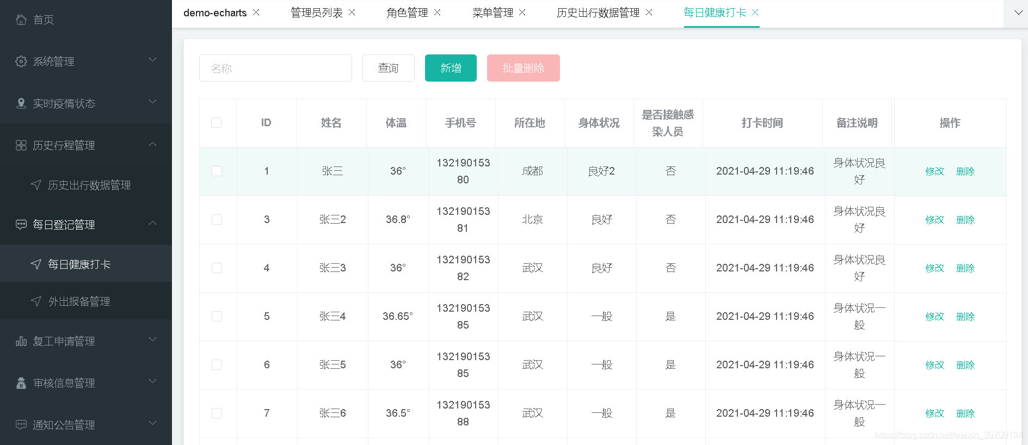Click the paper plane icon for 历史出行数据管理
Screen dimensions: 1028x445
coord(36,185)
